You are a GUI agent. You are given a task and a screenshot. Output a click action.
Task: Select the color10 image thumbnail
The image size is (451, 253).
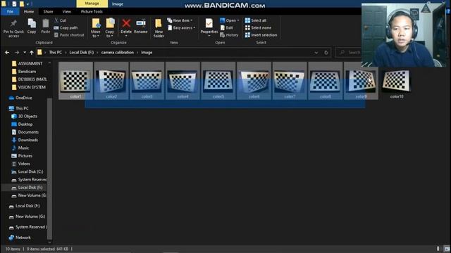(397, 82)
